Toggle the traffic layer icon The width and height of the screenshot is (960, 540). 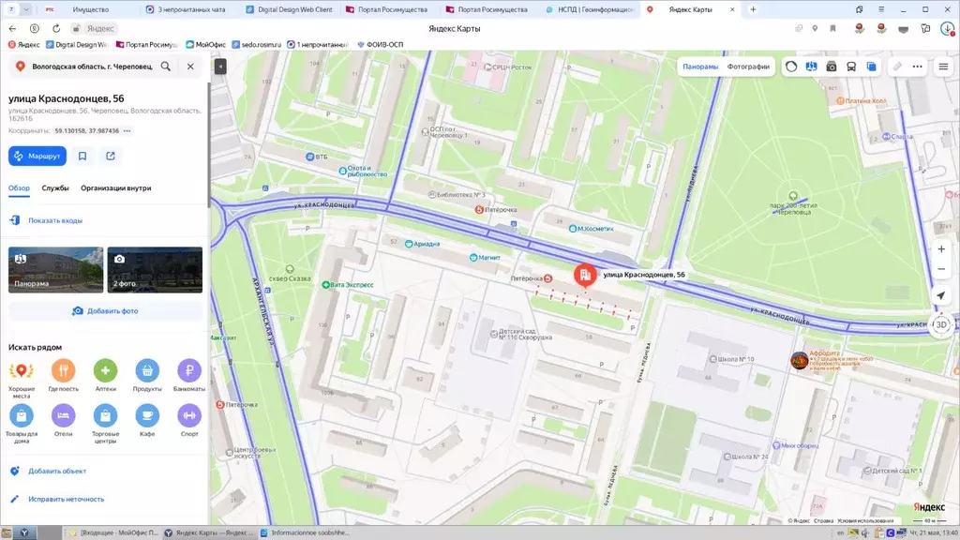point(791,67)
